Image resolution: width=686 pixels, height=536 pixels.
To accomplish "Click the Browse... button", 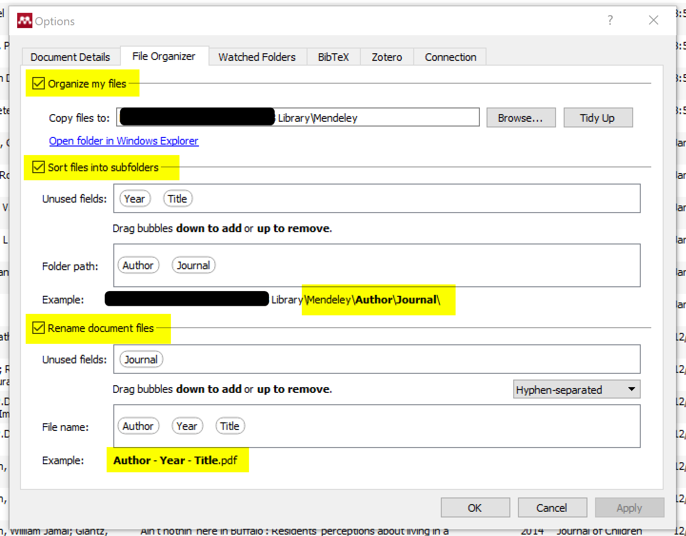I will 521,117.
